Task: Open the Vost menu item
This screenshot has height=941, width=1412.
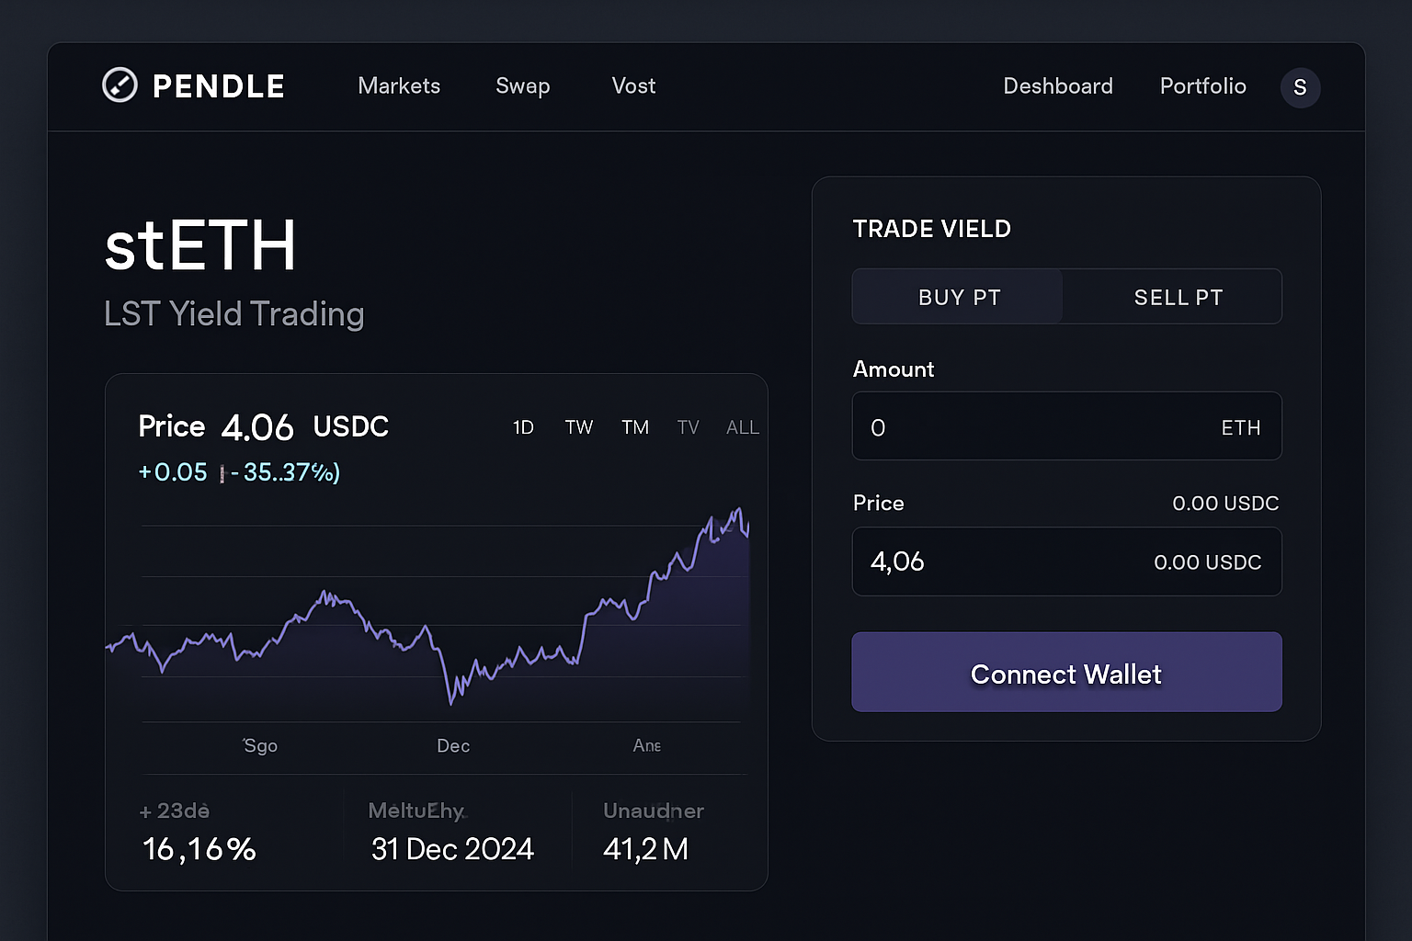Action: pos(632,85)
